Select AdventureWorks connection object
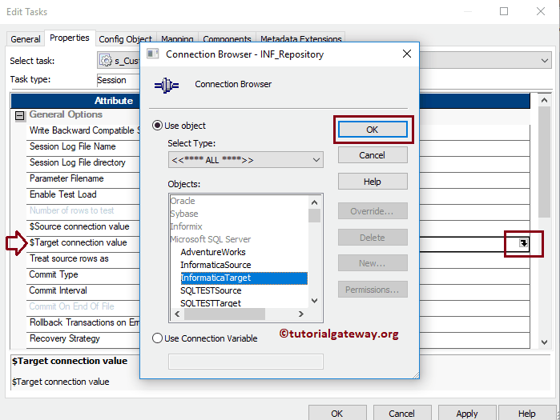 click(213, 252)
